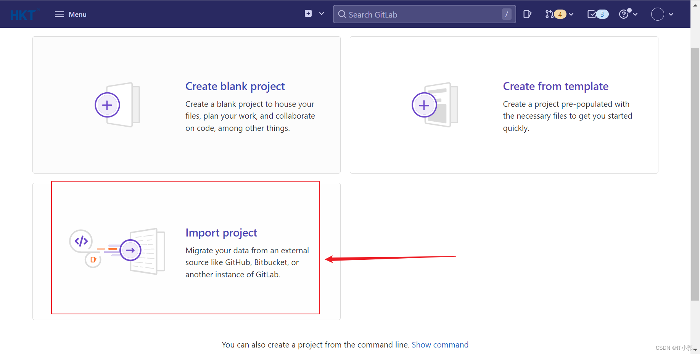700x354 pixels.
Task: Open the Create from template link
Action: coord(555,86)
